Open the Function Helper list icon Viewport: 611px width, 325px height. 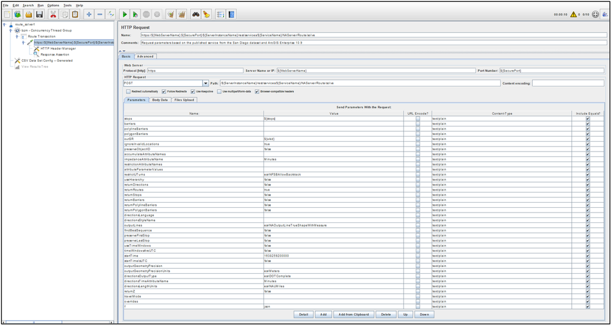point(221,15)
